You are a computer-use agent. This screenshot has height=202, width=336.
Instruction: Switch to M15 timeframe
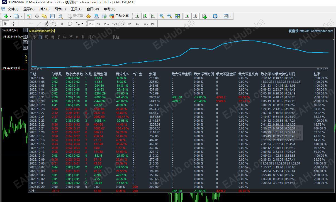(106, 24)
